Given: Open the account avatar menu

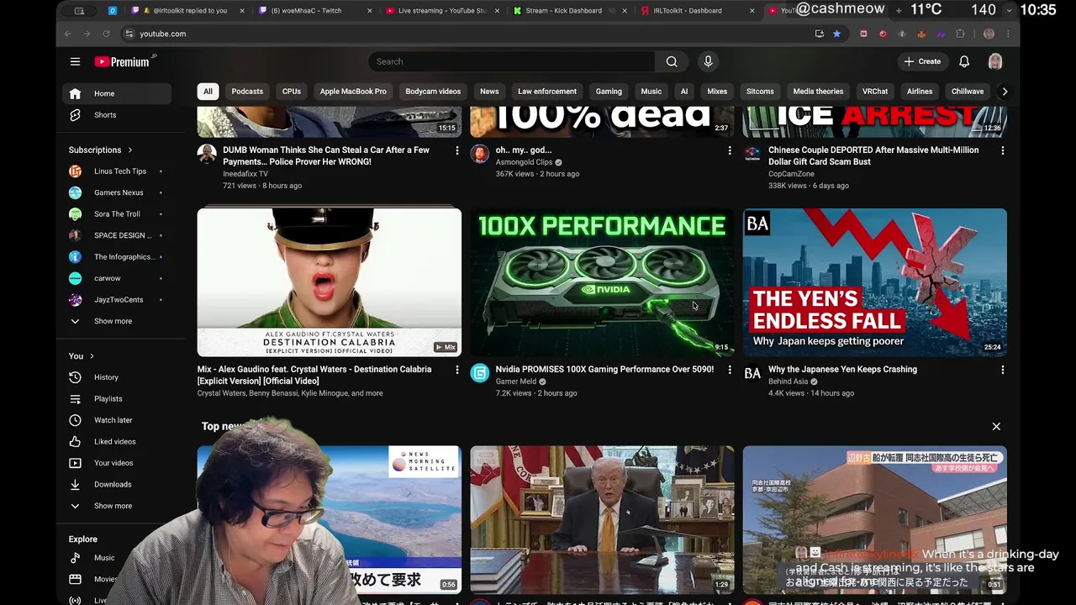Looking at the screenshot, I should point(995,61).
